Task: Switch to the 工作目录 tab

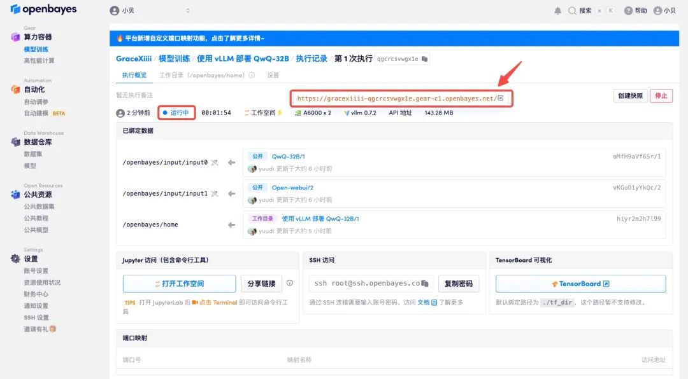Action: coord(202,76)
